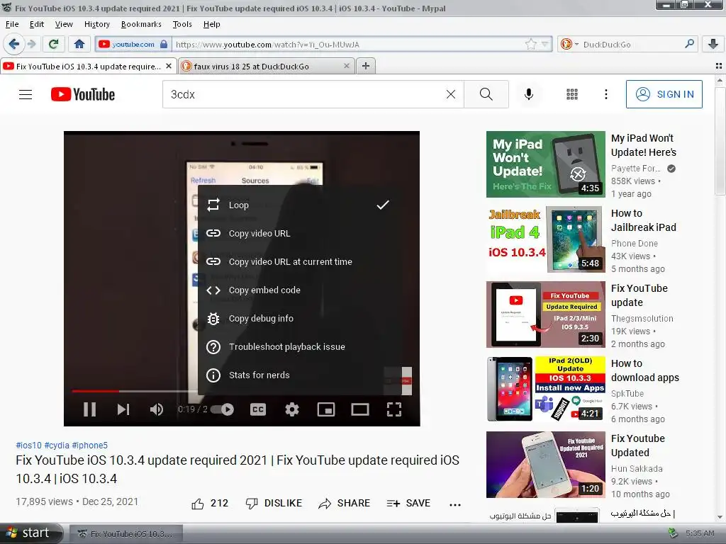Open 'Jailbreak iPad 4' video thumbnail
The width and height of the screenshot is (726, 544).
(x=545, y=239)
